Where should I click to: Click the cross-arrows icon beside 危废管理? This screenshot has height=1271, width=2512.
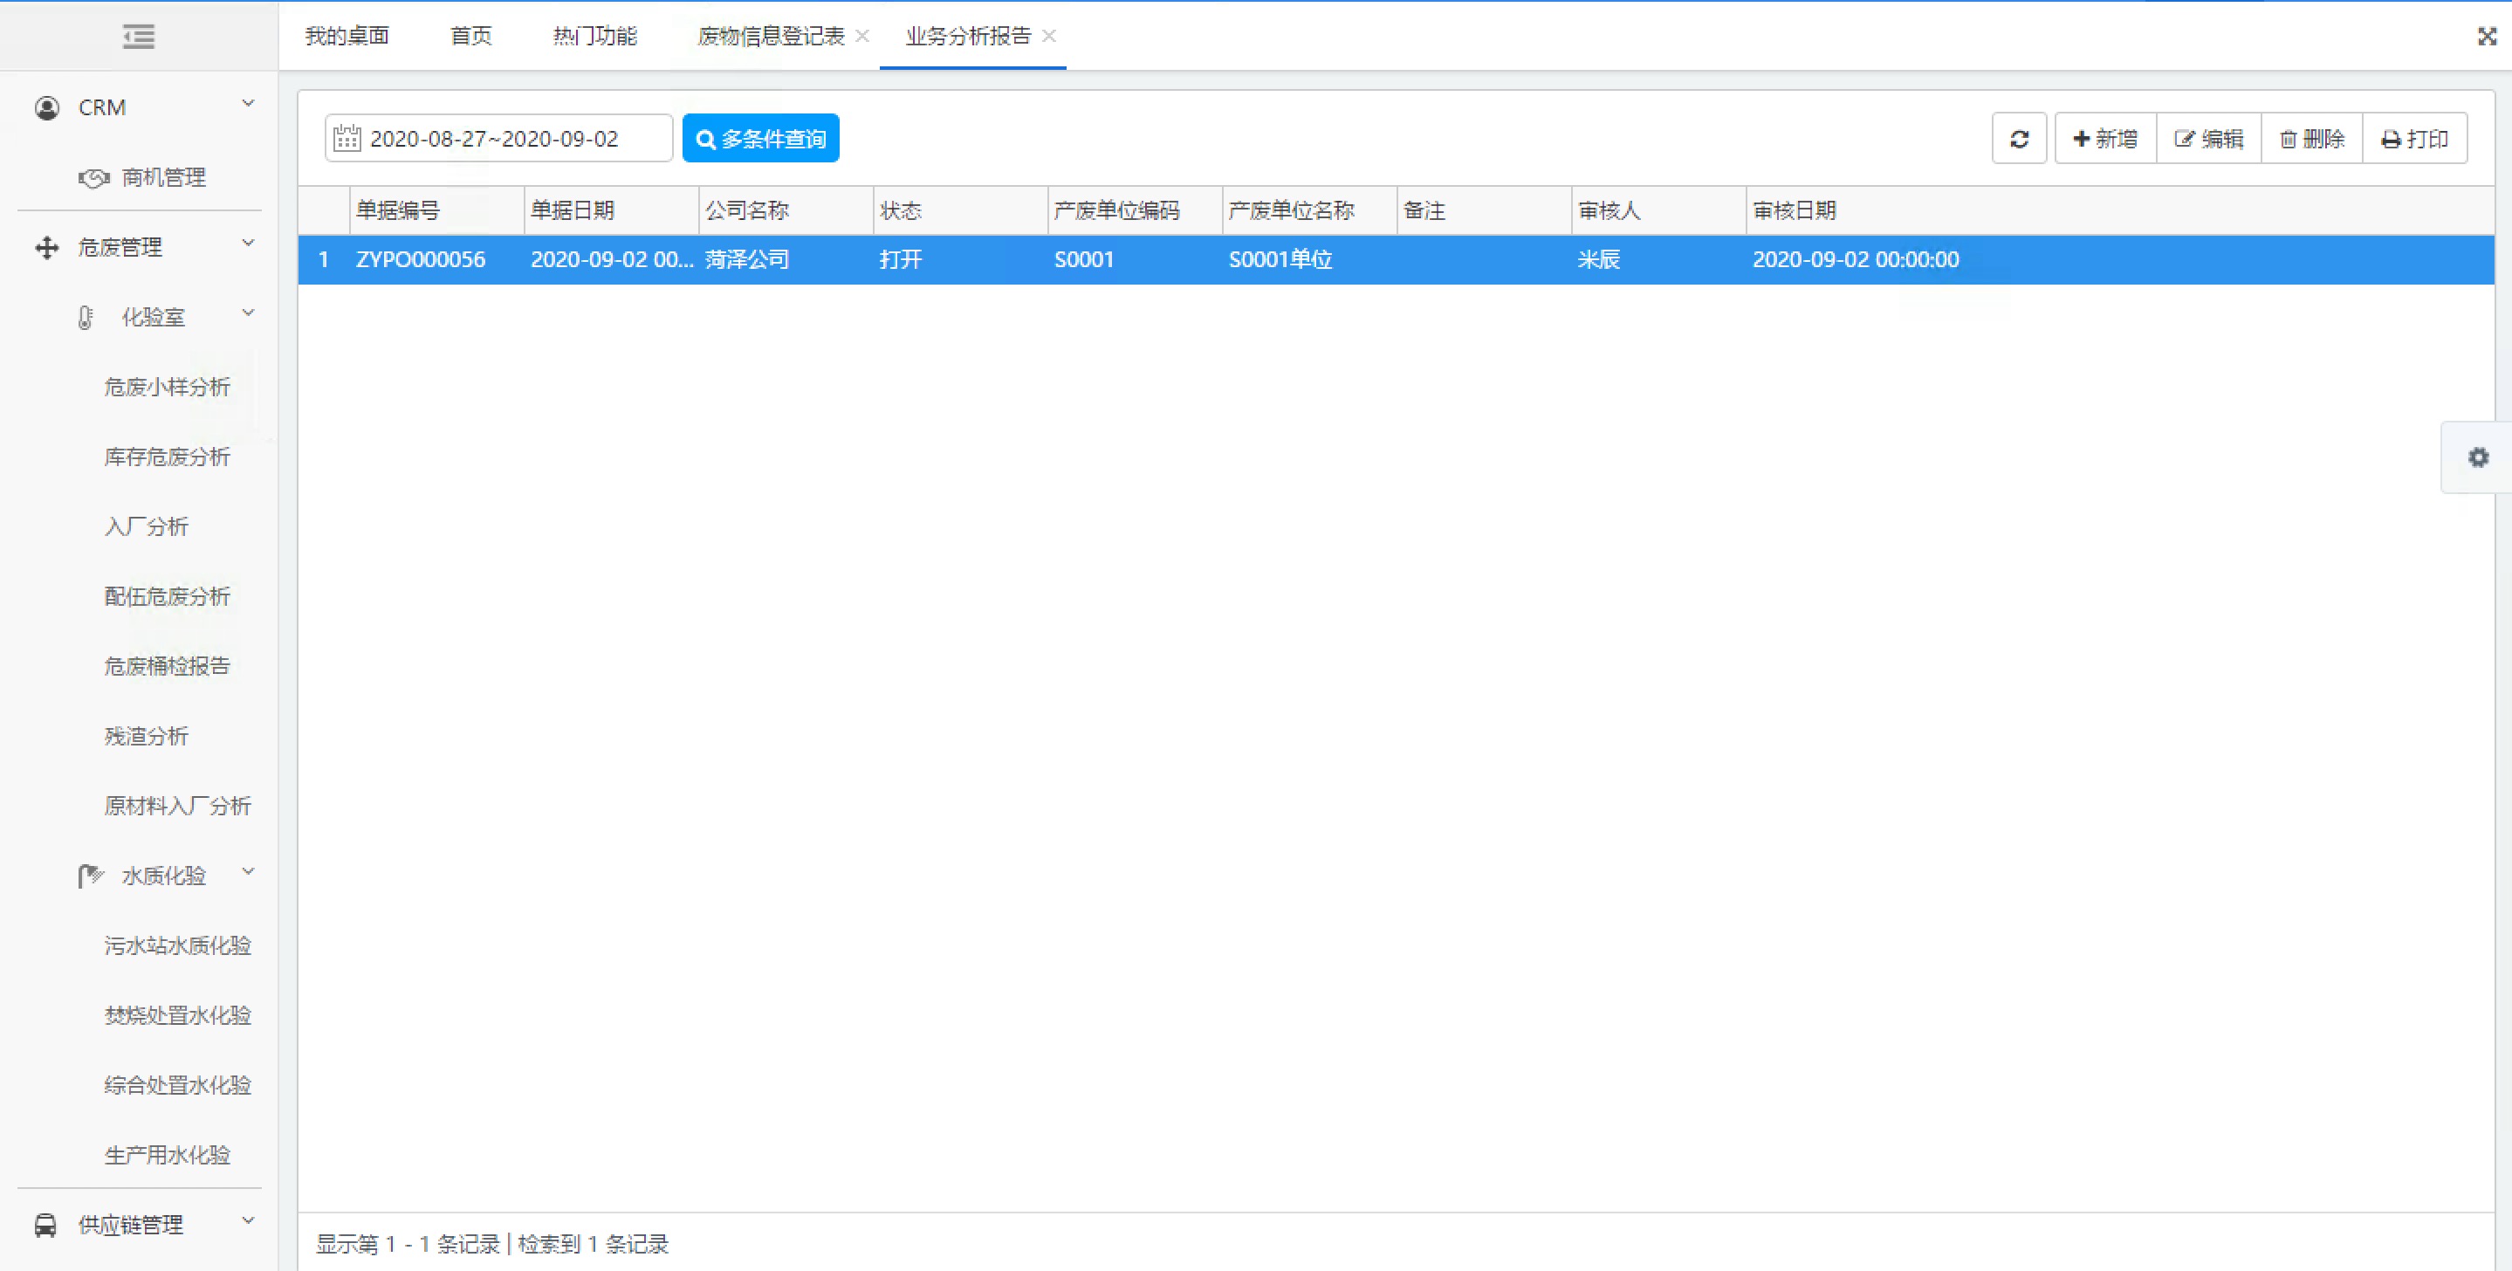pos(47,248)
